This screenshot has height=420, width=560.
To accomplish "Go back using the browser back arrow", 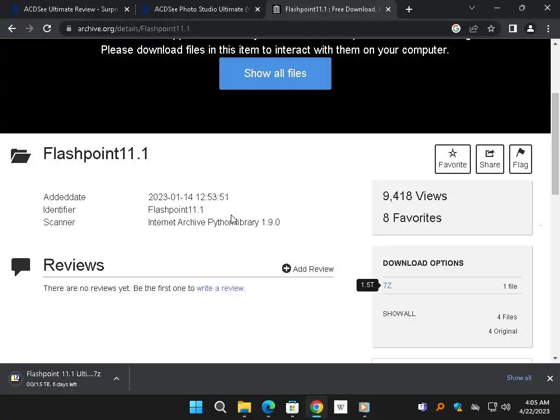I will [12, 28].
